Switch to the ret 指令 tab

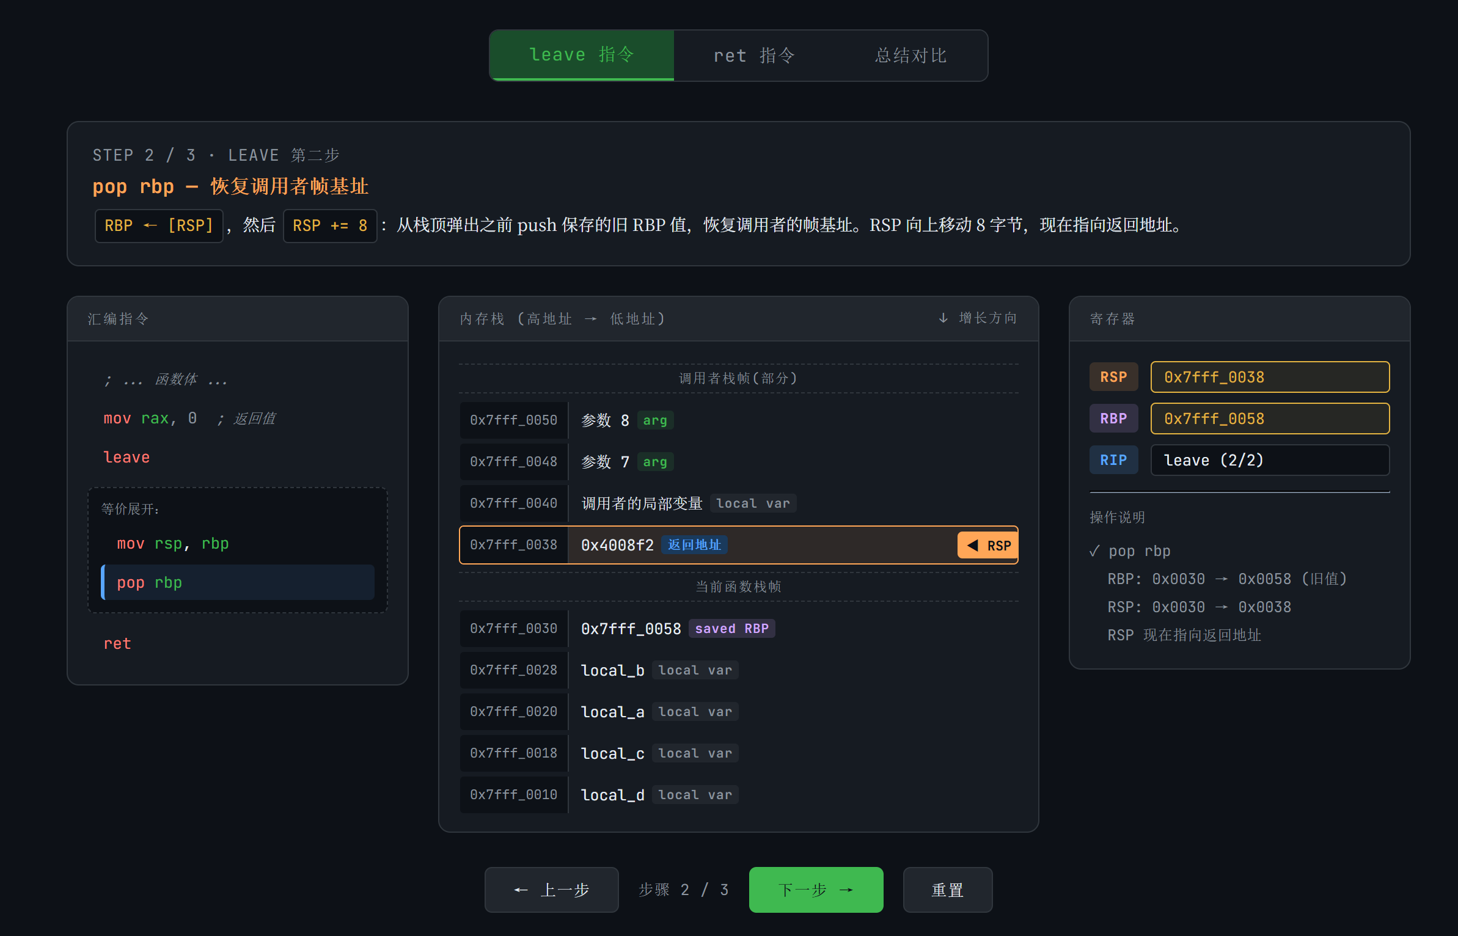[754, 56]
